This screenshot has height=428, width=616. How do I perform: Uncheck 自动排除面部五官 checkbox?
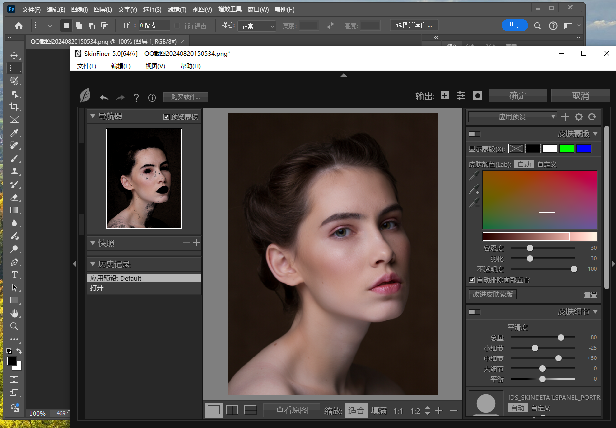[x=472, y=280]
